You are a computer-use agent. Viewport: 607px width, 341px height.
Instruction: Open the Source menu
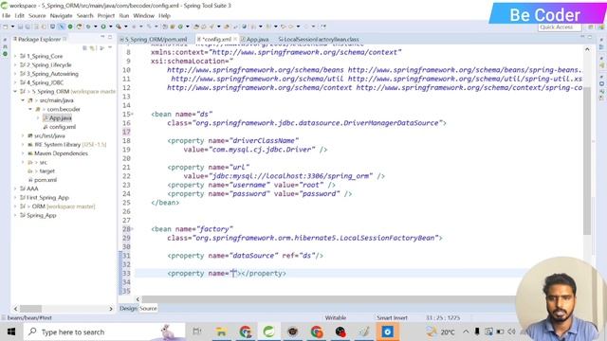click(37, 16)
